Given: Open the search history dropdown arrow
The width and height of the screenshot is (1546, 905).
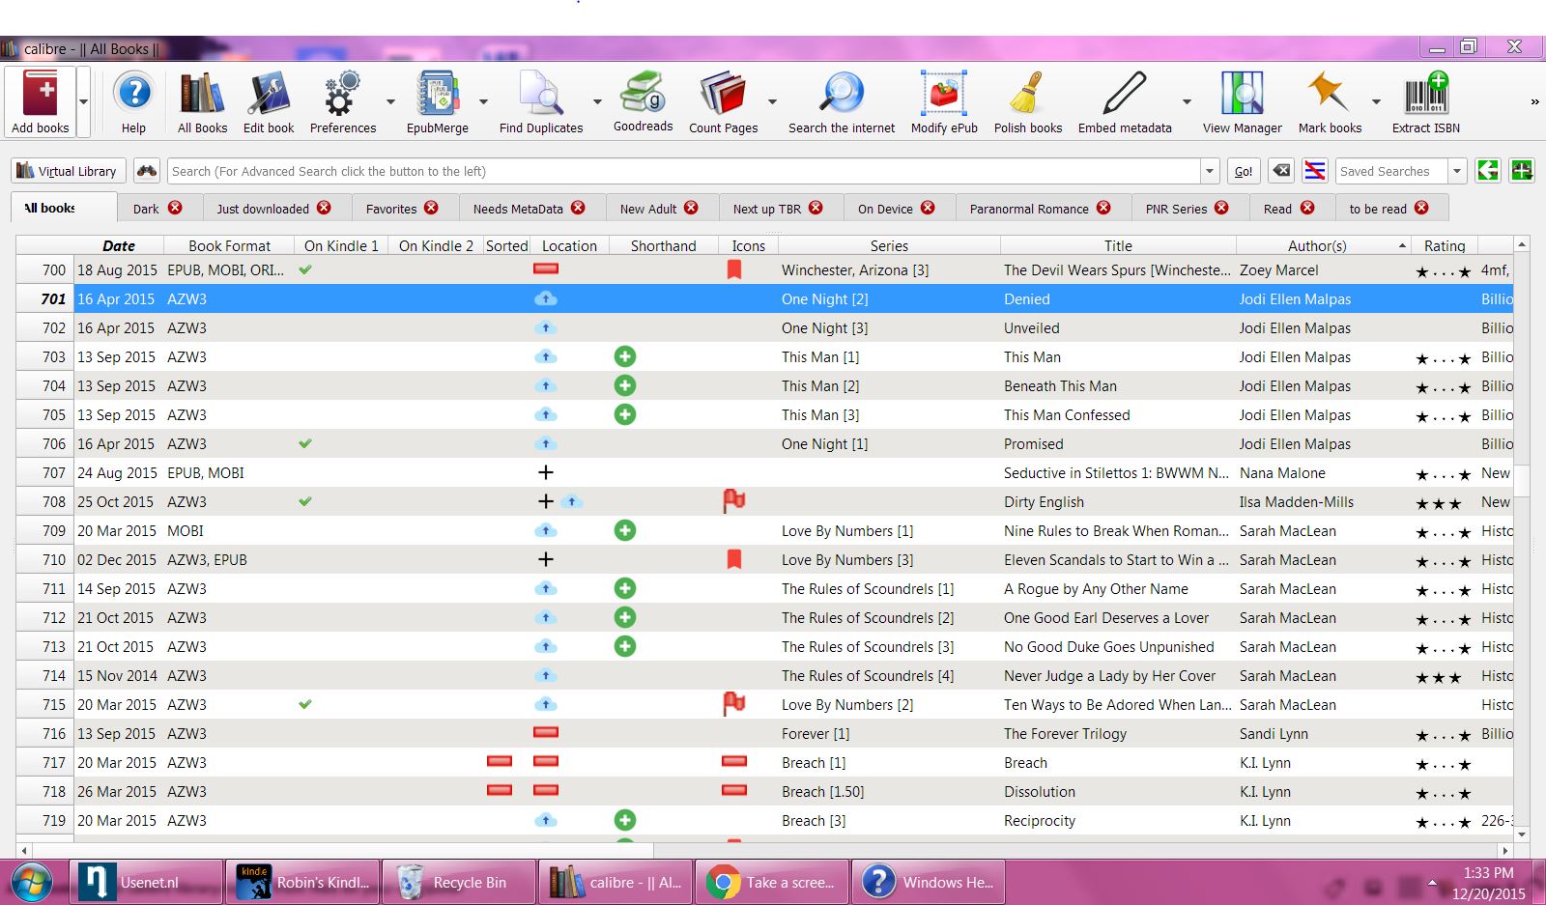Looking at the screenshot, I should [1210, 171].
